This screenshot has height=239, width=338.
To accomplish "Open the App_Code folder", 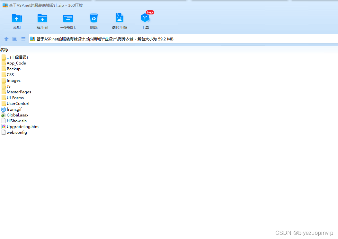I will (16, 63).
